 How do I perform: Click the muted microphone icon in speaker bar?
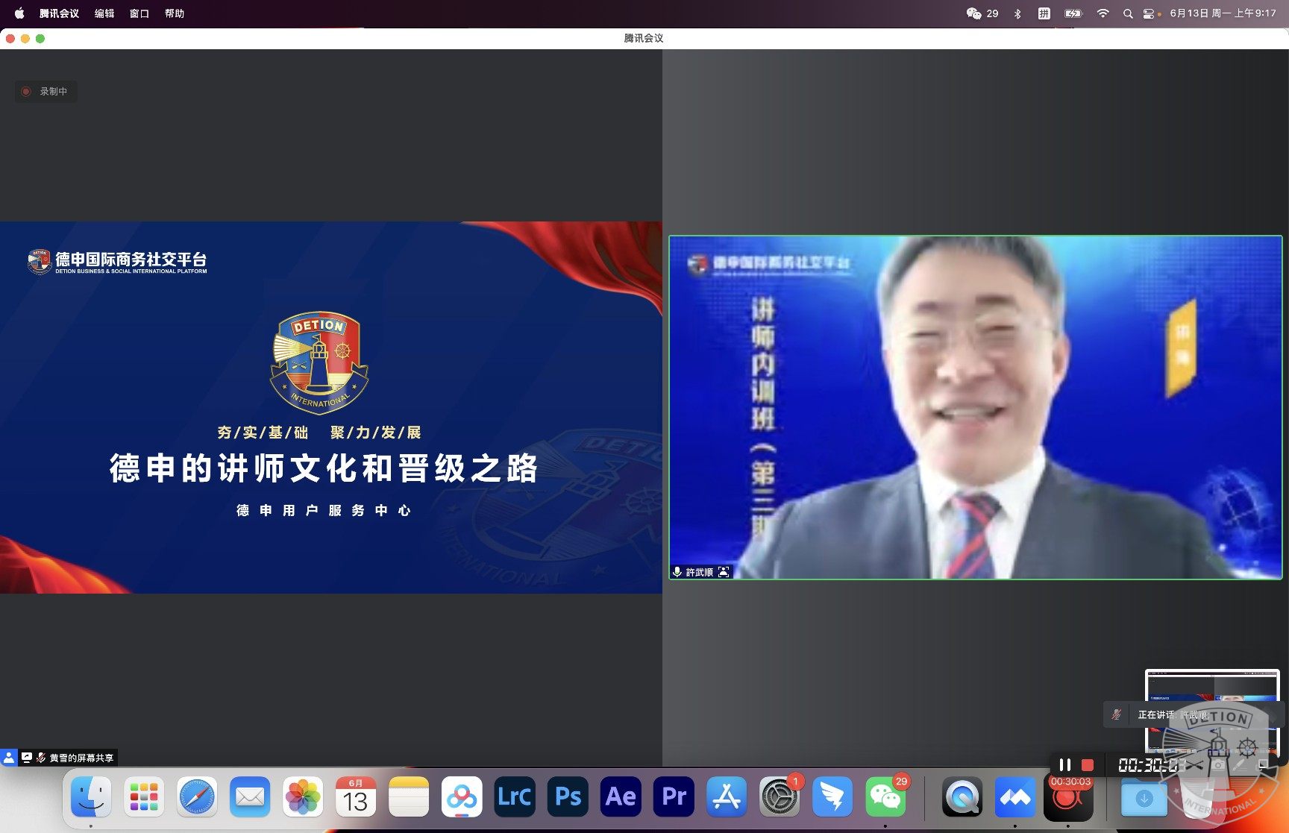[1117, 714]
